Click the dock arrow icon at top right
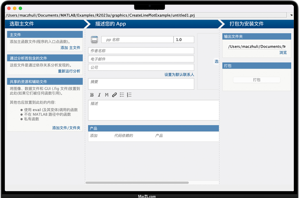Viewport: 299px width, 198px height. (x=291, y=15)
